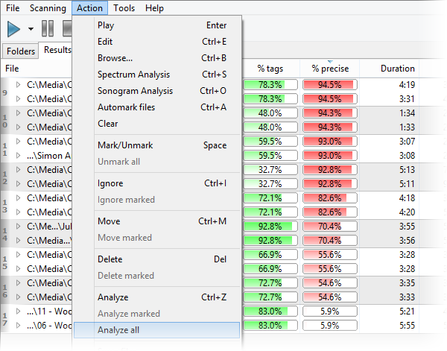Click the % tags column header
Viewport: 447px width, 351px height.
[270, 69]
